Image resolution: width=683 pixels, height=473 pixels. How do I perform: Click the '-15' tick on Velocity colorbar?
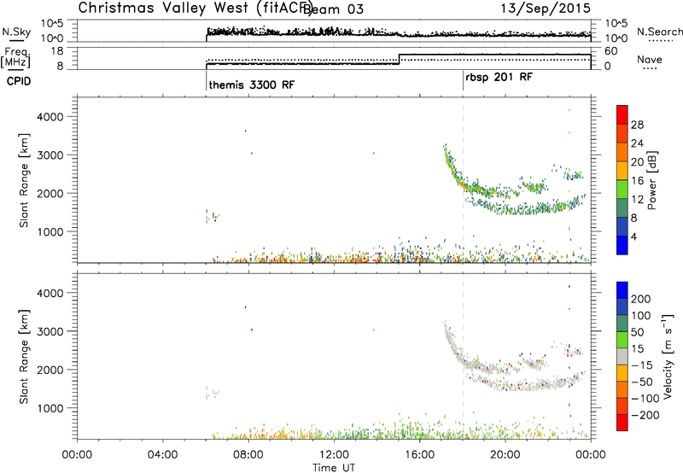(x=642, y=365)
